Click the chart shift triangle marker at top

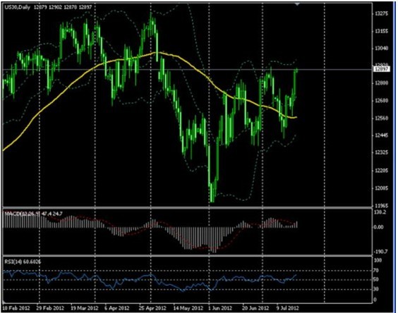pos(297,4)
